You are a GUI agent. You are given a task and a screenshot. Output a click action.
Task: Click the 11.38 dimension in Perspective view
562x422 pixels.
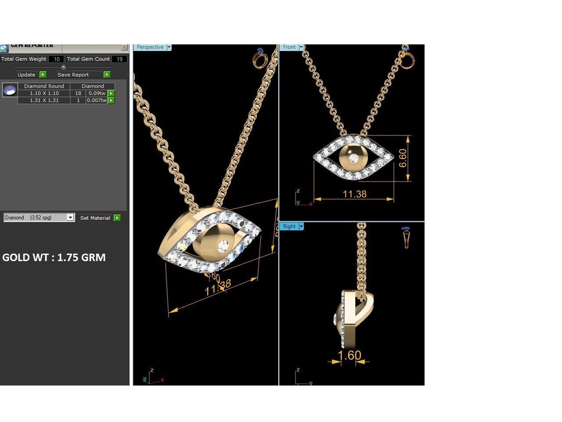pos(218,287)
